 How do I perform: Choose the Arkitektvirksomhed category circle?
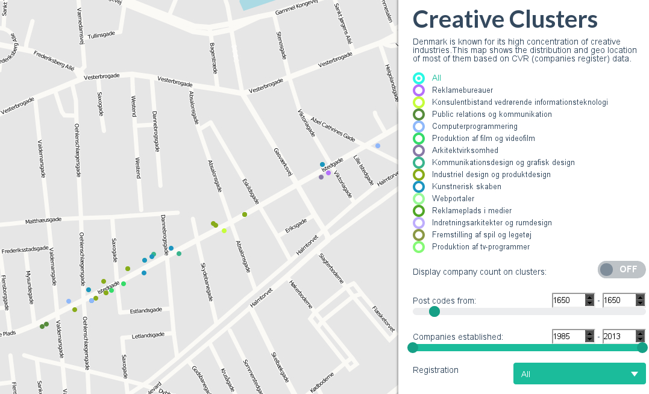(419, 151)
